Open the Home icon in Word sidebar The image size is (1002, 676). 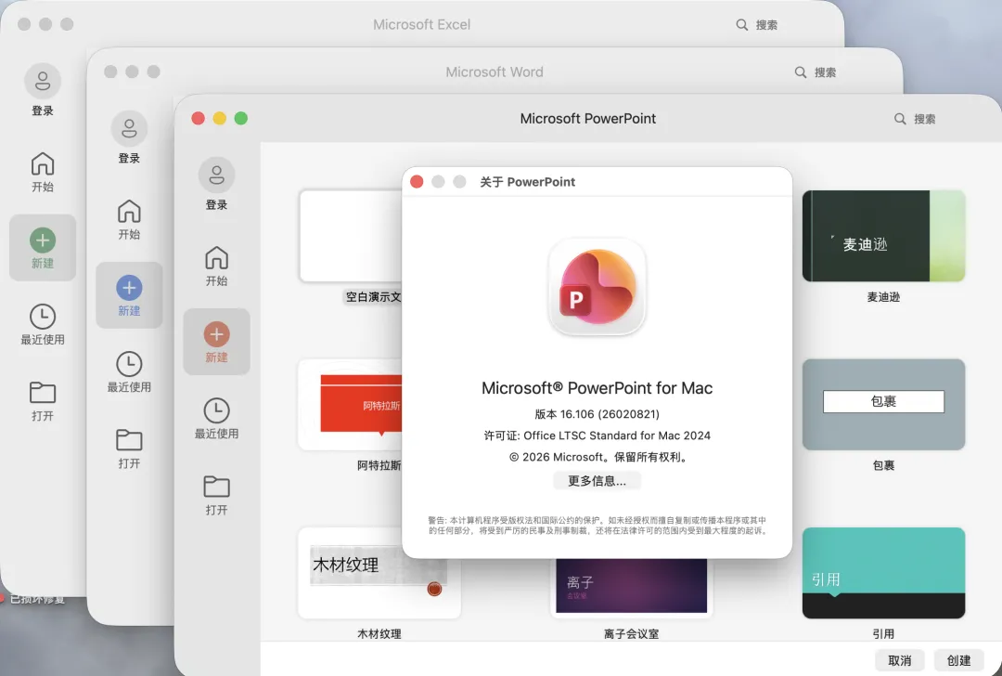point(129,211)
